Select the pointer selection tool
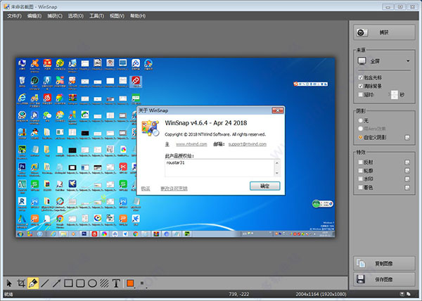Image resolution: width=422 pixels, height=301 pixels. 9,283
